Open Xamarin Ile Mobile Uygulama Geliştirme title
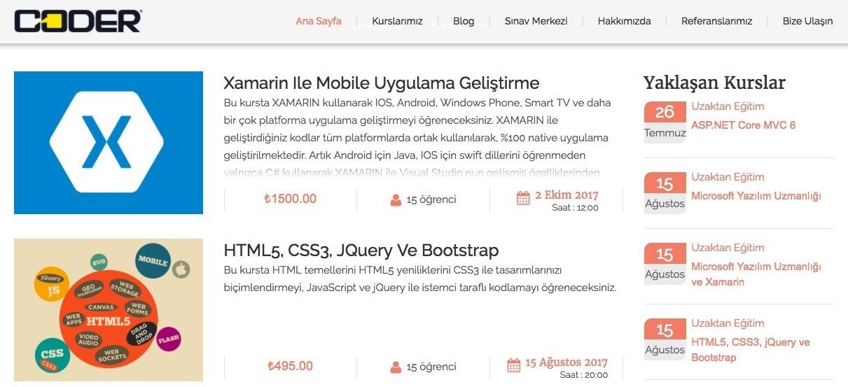The image size is (848, 387). (381, 83)
